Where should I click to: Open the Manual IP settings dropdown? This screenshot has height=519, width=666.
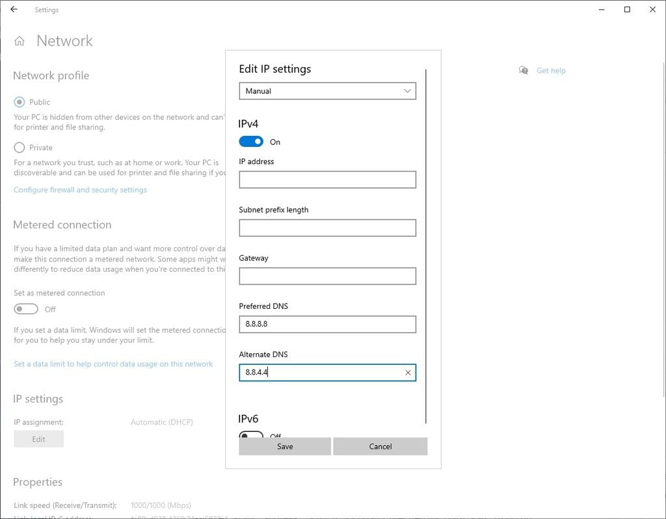[328, 91]
